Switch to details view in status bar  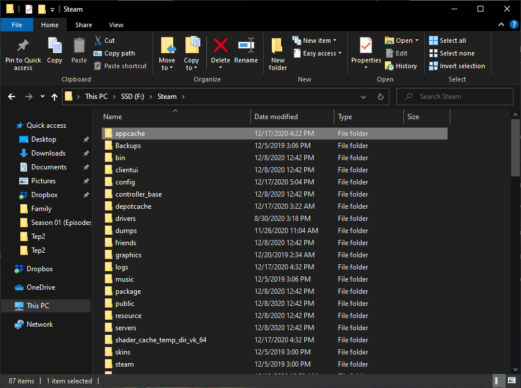click(x=498, y=381)
